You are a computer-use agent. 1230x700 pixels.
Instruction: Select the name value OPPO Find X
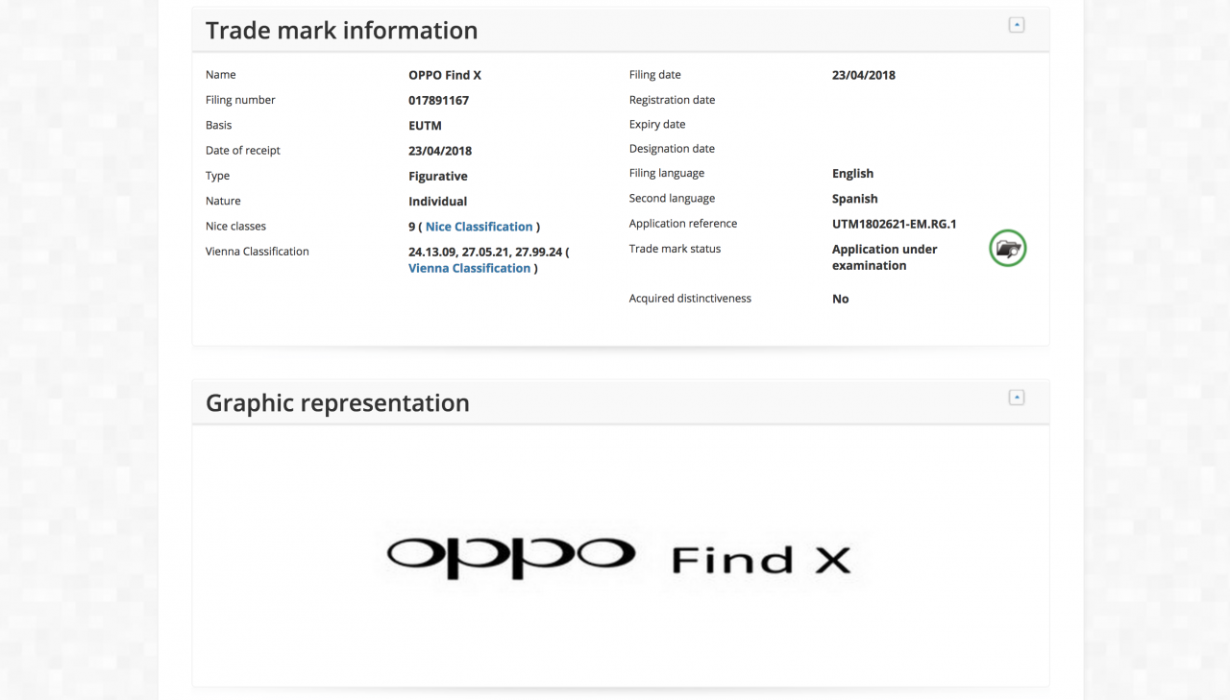pos(445,75)
